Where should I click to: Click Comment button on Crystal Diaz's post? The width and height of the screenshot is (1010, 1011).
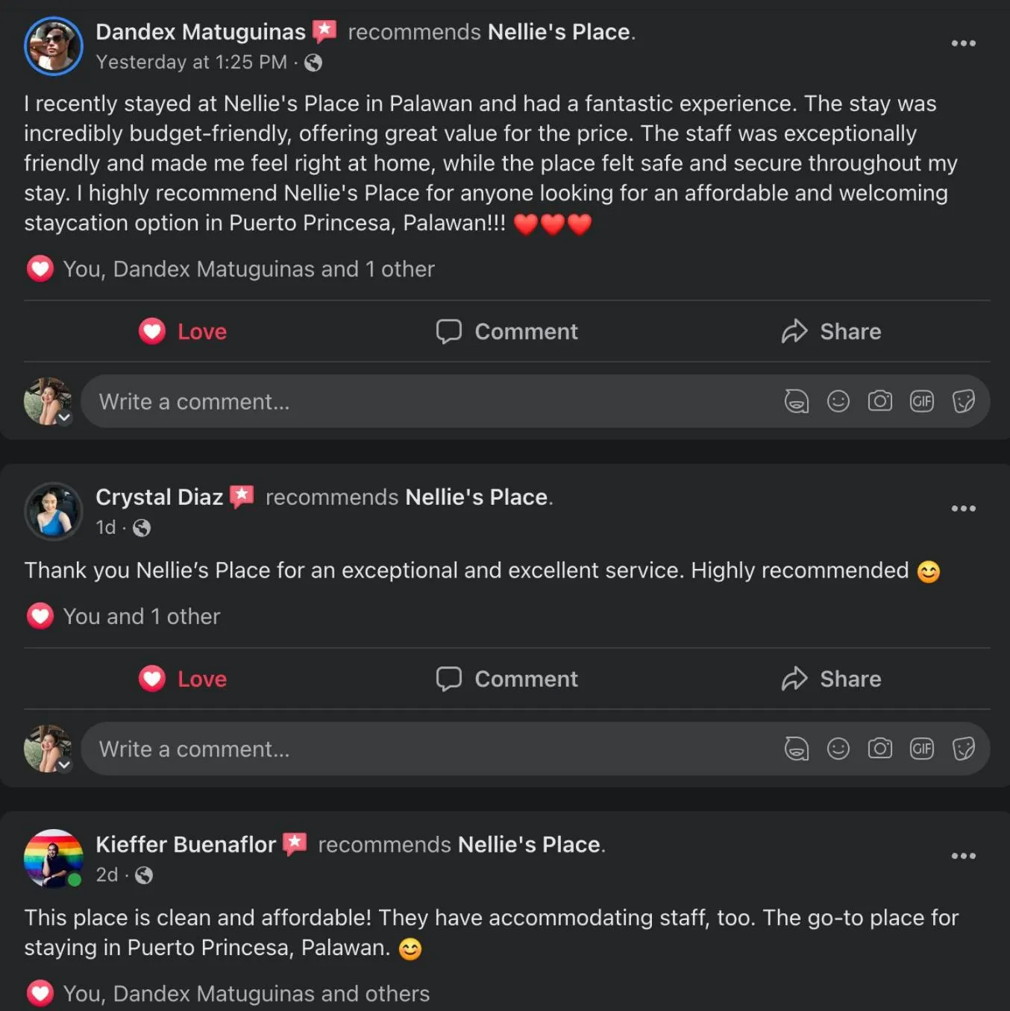(x=507, y=678)
